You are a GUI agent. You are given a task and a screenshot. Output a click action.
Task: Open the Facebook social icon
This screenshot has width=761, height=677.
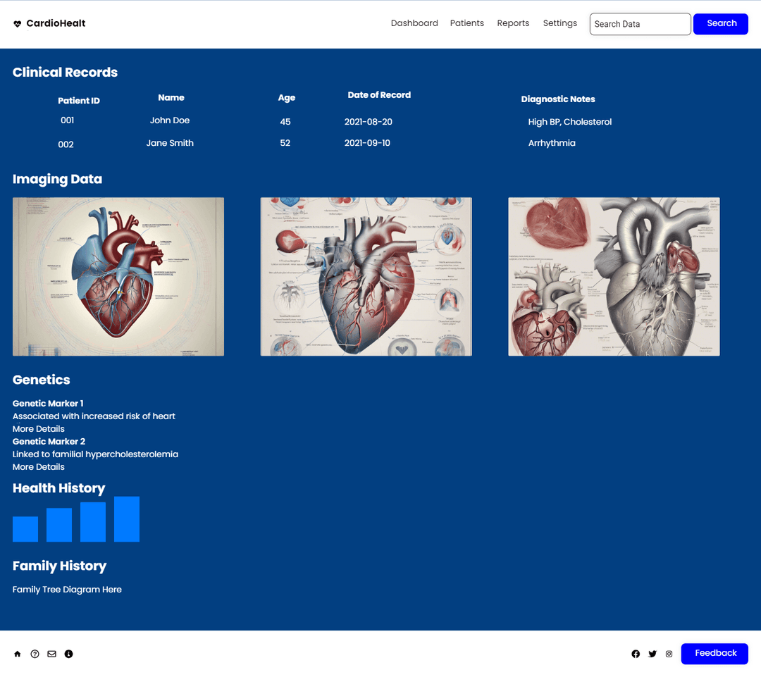(x=636, y=654)
